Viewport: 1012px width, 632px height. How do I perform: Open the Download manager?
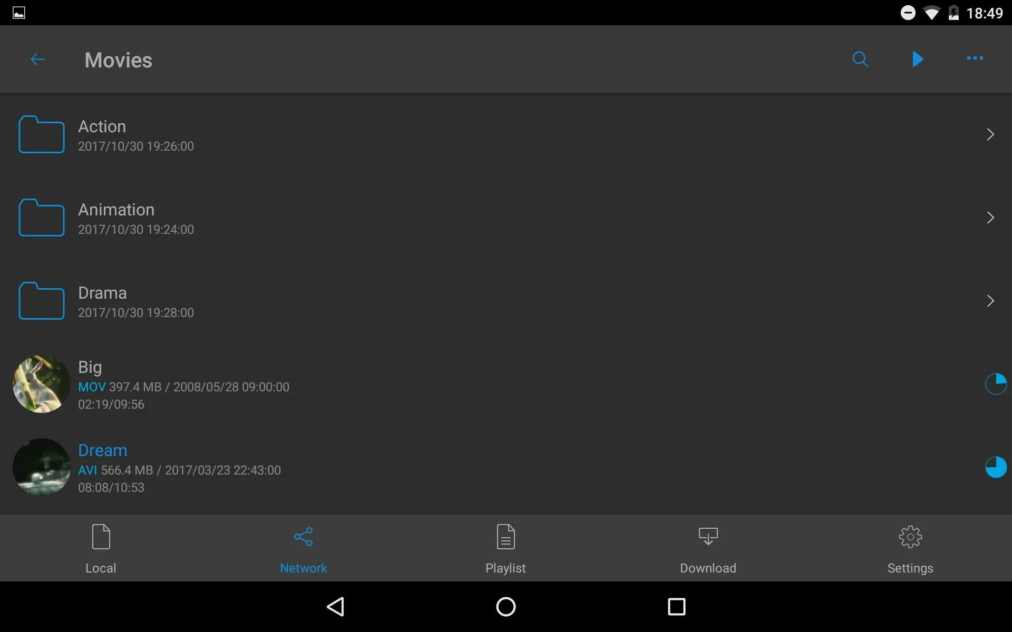click(x=707, y=548)
